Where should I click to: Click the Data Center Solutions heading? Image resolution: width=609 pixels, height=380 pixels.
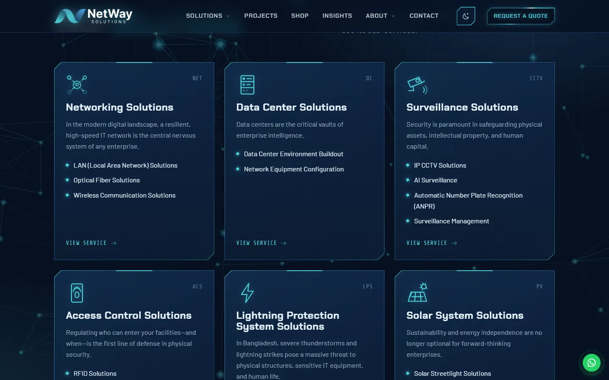pyautogui.click(x=291, y=107)
